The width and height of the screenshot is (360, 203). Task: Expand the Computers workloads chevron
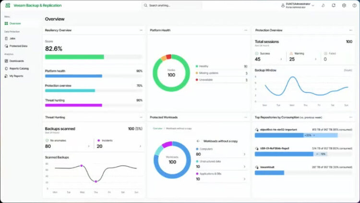244,154
